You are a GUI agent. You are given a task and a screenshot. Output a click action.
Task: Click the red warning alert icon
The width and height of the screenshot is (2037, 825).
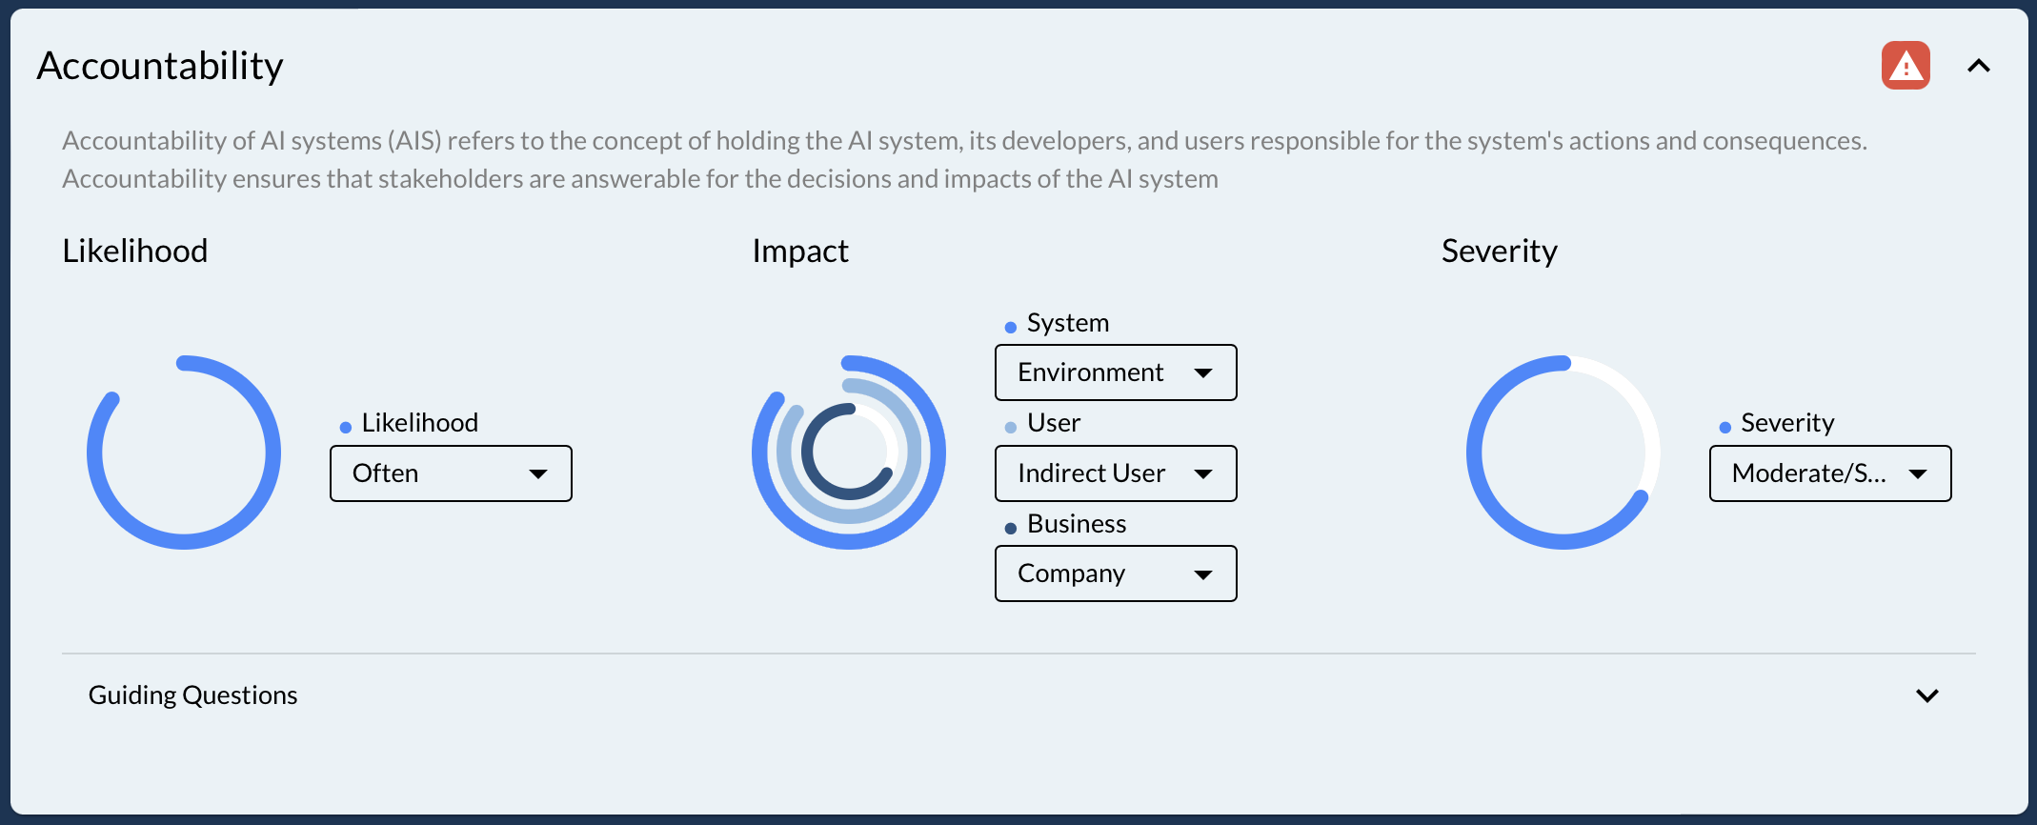tap(1904, 66)
